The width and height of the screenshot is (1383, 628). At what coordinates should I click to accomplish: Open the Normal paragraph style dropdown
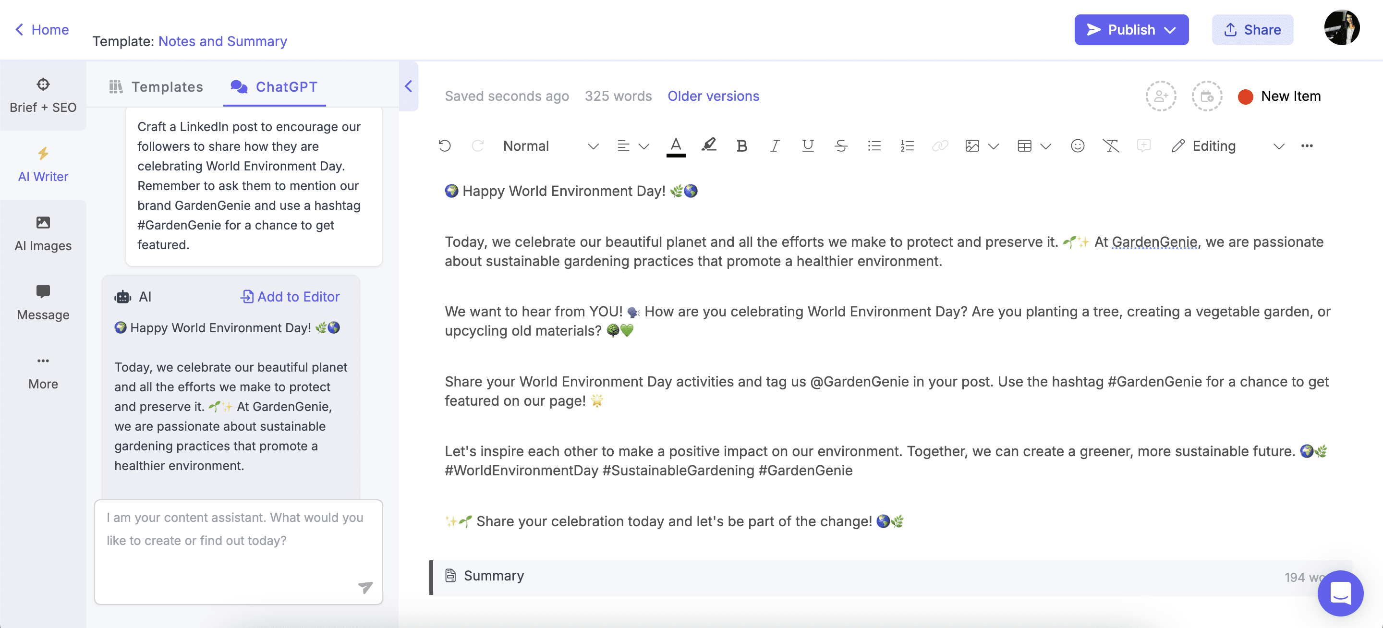pos(550,146)
